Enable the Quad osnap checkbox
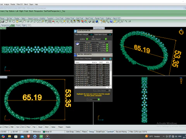Image resolution: width=186 pixels, height=139 pixels. (x=37, y=127)
